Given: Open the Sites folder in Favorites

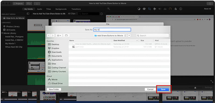Looking at the screenshot, I should click(x=52, y=64).
